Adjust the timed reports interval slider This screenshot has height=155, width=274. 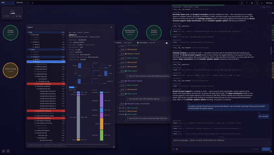(163, 43)
